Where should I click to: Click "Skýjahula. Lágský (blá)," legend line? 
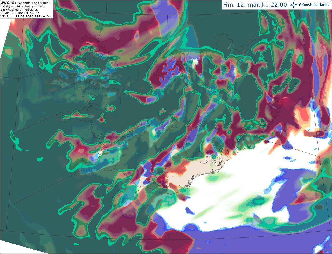[33, 3]
